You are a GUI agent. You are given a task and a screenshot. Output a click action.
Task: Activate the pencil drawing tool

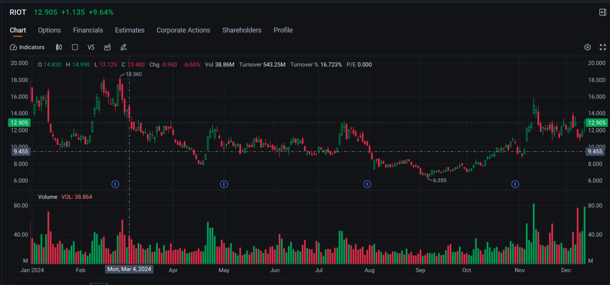pos(124,47)
